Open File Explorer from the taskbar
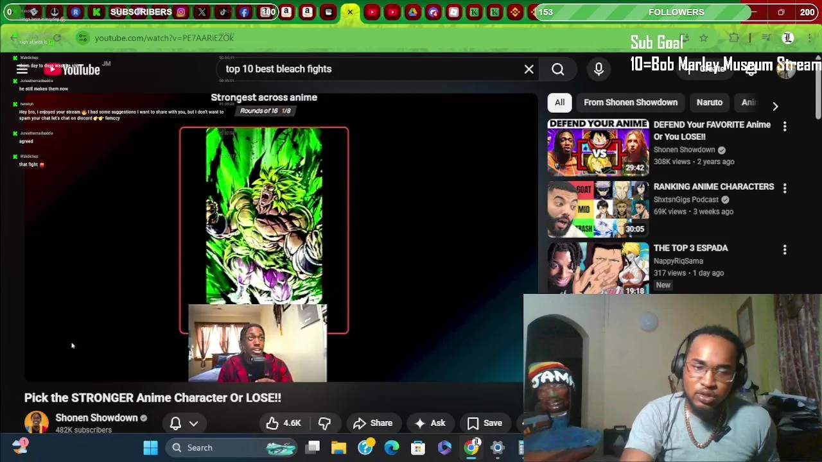 [338, 447]
